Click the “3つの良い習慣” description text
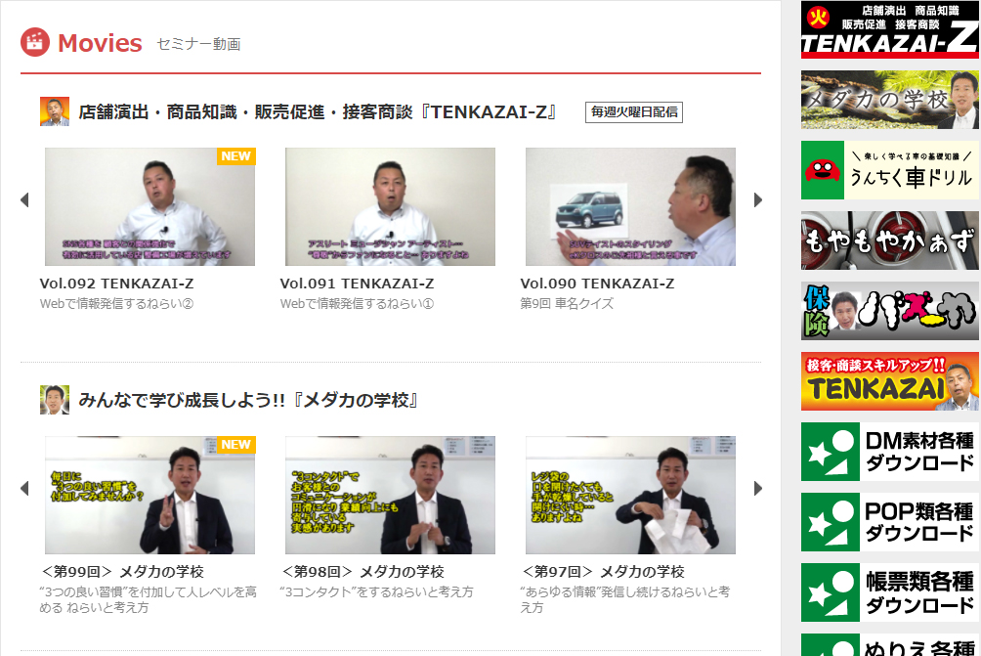Image resolution: width=981 pixels, height=656 pixels. (x=149, y=599)
